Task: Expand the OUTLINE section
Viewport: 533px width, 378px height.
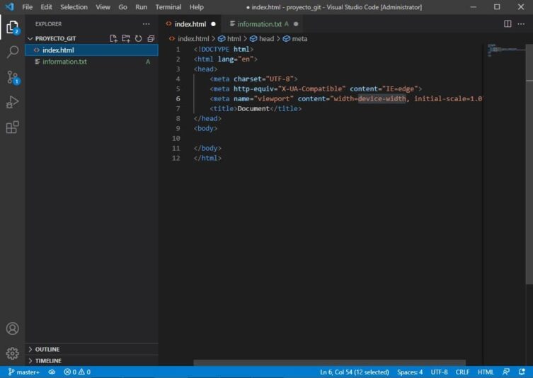Action: point(47,349)
